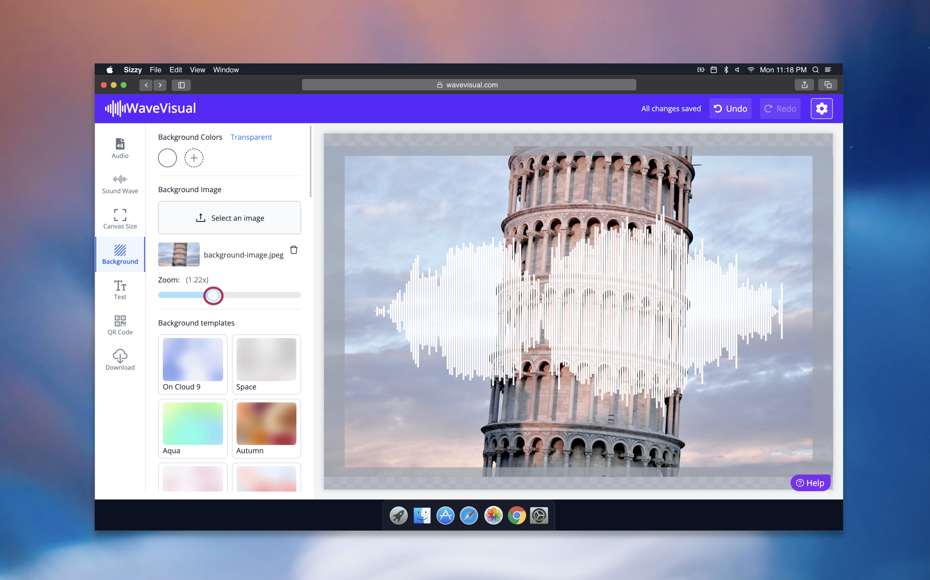Open the Text panel
The image size is (930, 580).
point(119,289)
